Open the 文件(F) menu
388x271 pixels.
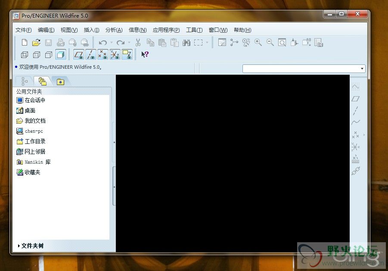tap(24, 30)
